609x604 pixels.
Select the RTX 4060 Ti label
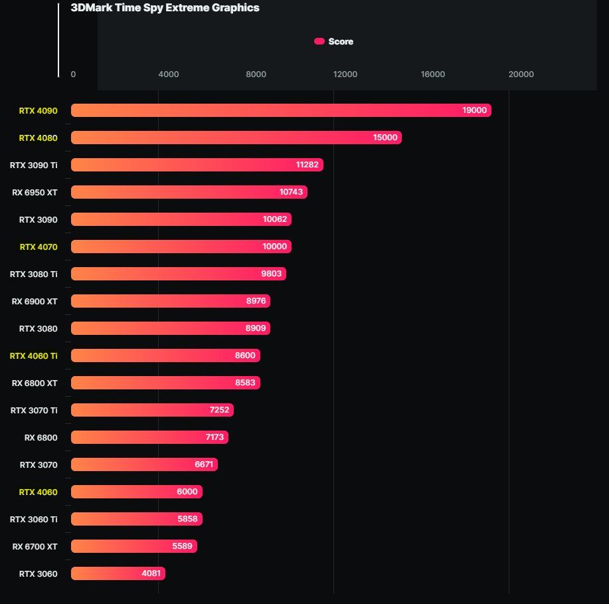point(33,355)
